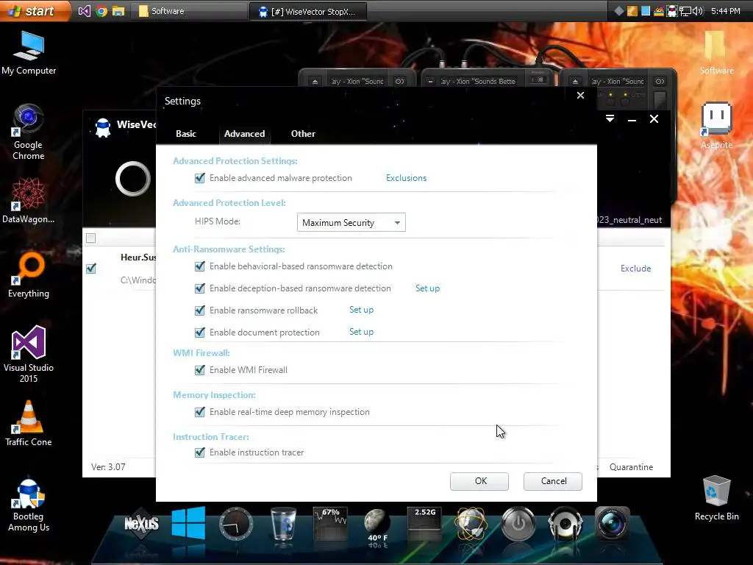Click minus button on middle Xion player
Image resolution: width=753 pixels, height=565 pixels.
click(x=430, y=82)
